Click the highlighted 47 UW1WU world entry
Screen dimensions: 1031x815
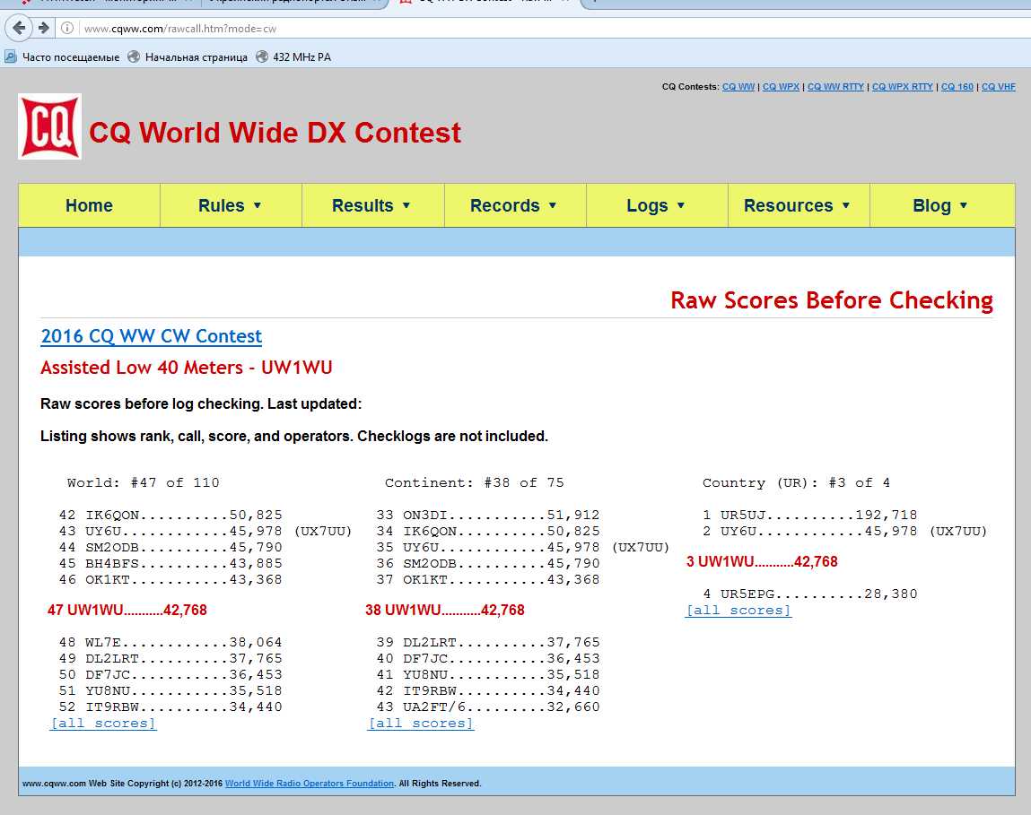[x=127, y=610]
